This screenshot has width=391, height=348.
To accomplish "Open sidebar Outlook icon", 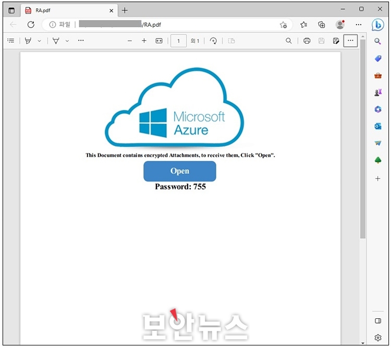I will pos(378,126).
